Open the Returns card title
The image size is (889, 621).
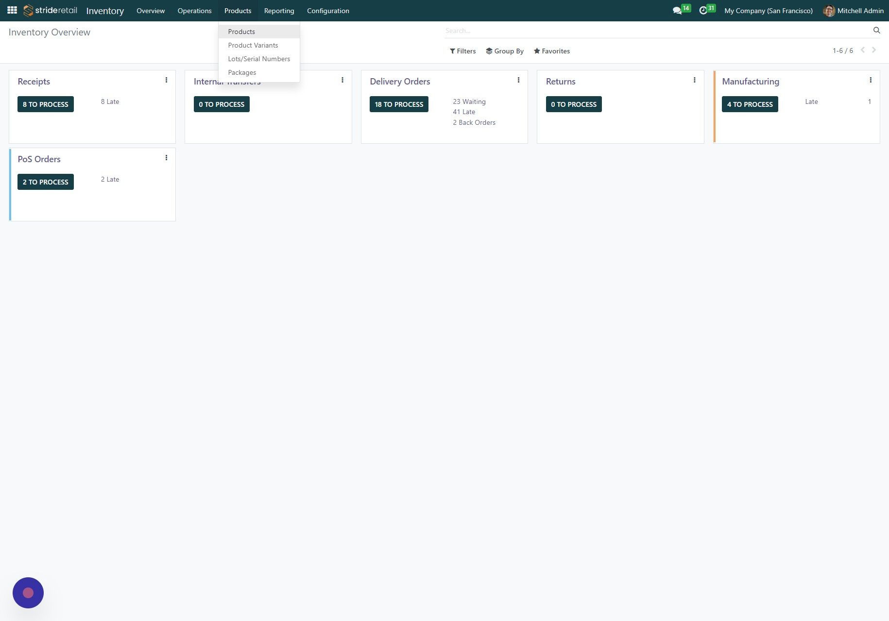pyautogui.click(x=561, y=81)
